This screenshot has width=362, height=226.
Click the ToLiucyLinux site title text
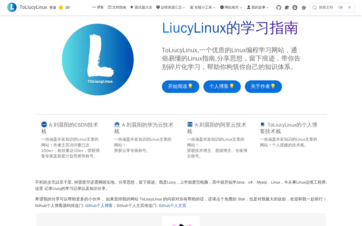pyautogui.click(x=33, y=7)
